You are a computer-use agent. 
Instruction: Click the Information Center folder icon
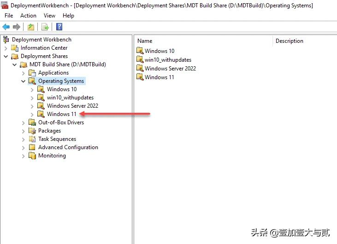click(x=15, y=48)
